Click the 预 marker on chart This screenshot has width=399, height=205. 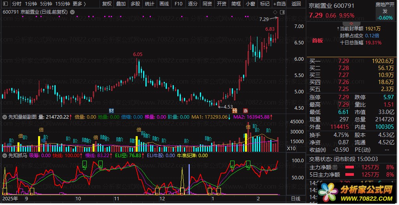(234, 110)
